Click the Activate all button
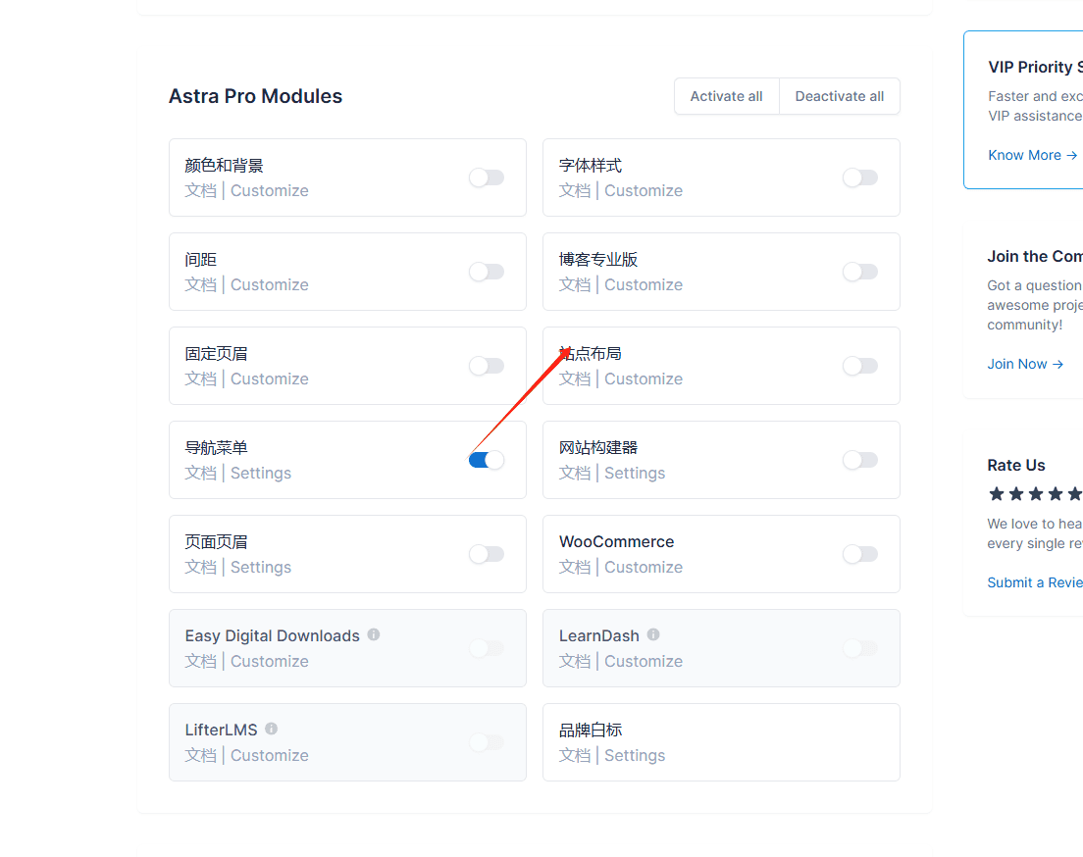This screenshot has height=857, width=1083. pyautogui.click(x=727, y=96)
